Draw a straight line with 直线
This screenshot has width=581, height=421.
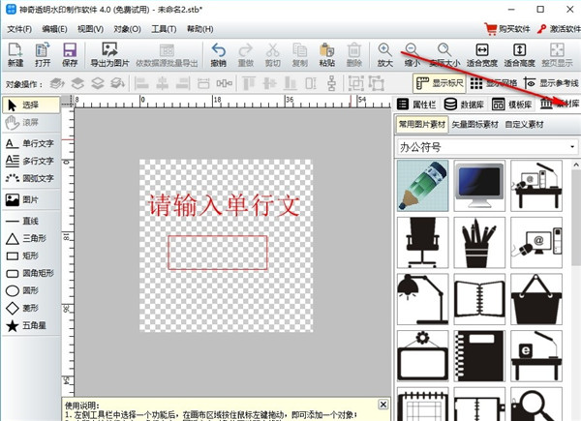[x=22, y=221]
